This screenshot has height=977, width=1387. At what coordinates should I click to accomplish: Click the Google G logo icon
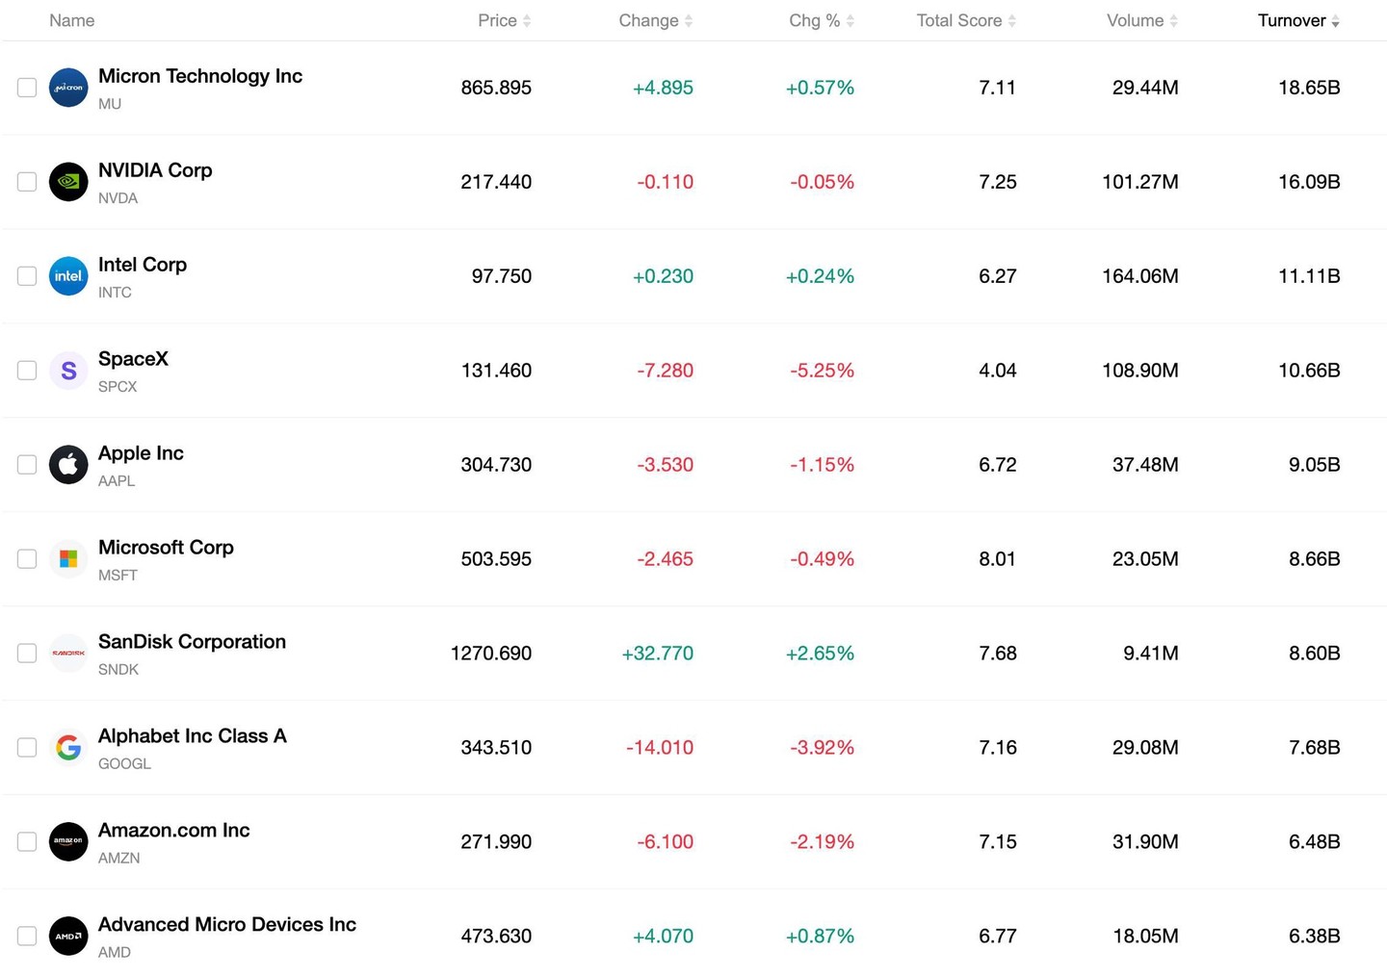point(68,748)
